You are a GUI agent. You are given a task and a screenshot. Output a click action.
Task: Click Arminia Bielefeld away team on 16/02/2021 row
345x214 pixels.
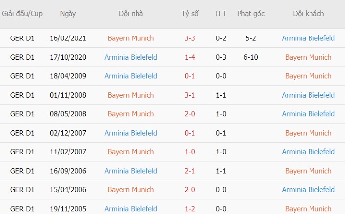click(308, 38)
